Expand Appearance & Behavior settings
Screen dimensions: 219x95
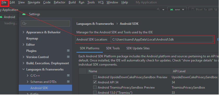click(23, 32)
